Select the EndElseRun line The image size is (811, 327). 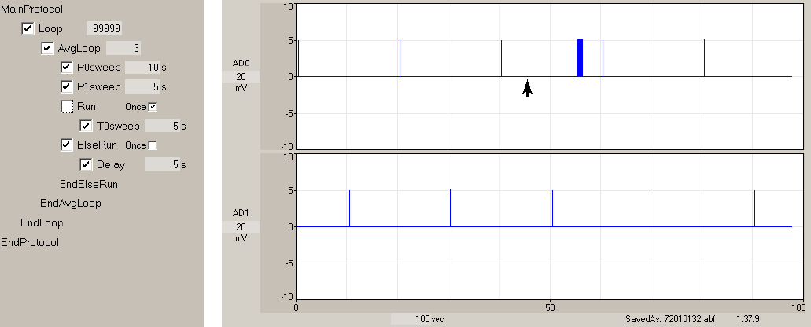[89, 185]
